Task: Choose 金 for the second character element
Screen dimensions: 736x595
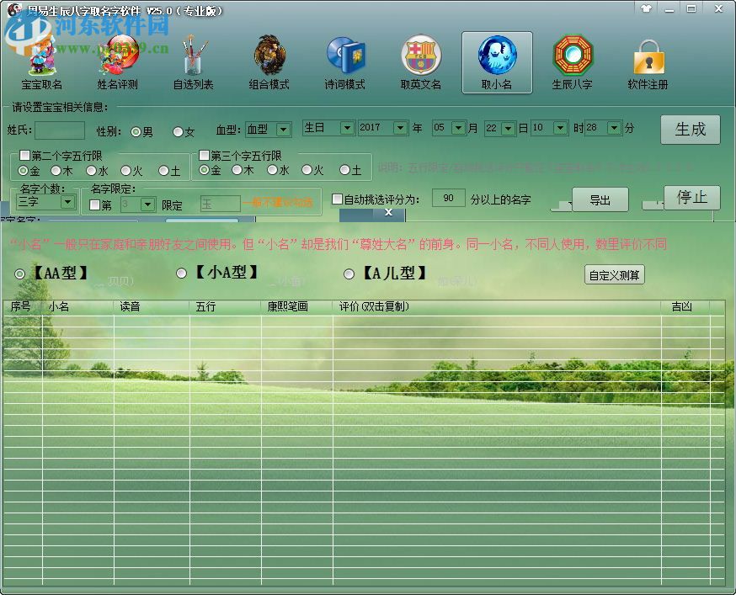Action: point(22,170)
